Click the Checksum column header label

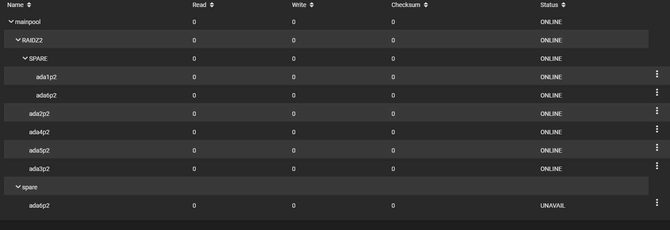coord(406,5)
